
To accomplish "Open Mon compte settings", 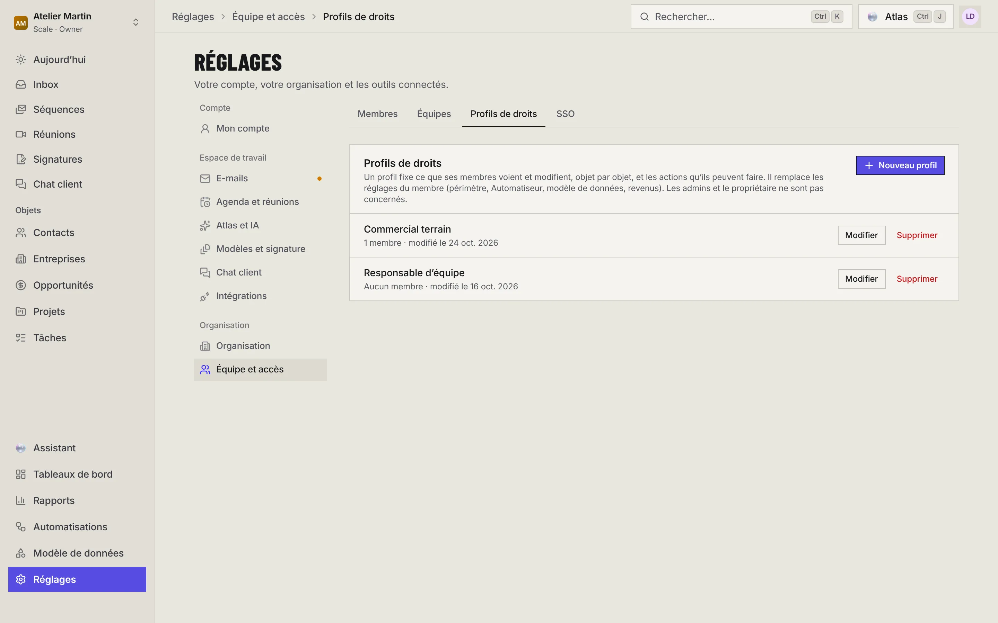I will point(260,128).
